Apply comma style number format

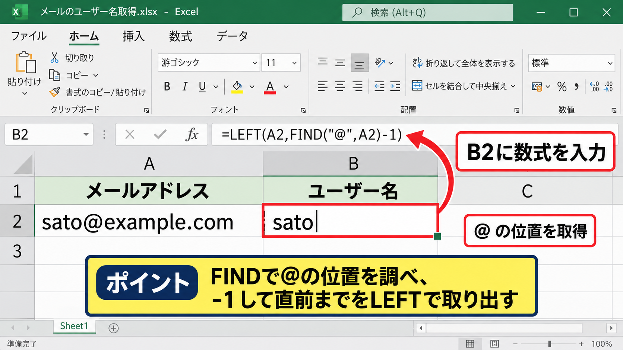pyautogui.click(x=577, y=87)
